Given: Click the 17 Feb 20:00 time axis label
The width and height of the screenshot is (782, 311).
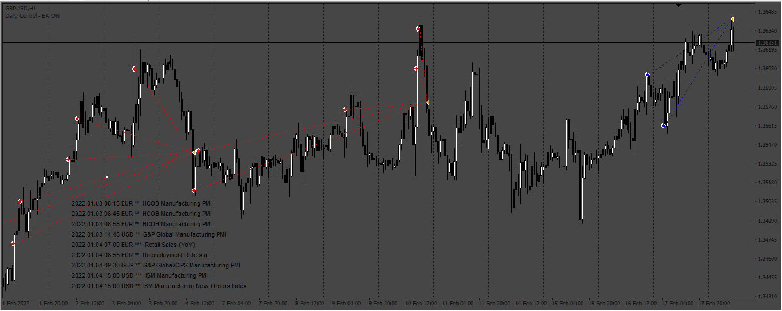Looking at the screenshot, I should tap(714, 303).
